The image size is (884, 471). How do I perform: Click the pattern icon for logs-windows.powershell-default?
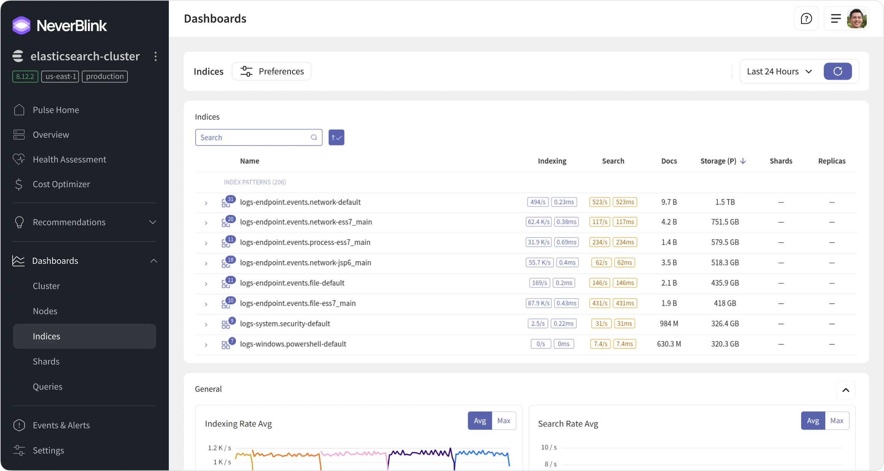[x=228, y=344]
